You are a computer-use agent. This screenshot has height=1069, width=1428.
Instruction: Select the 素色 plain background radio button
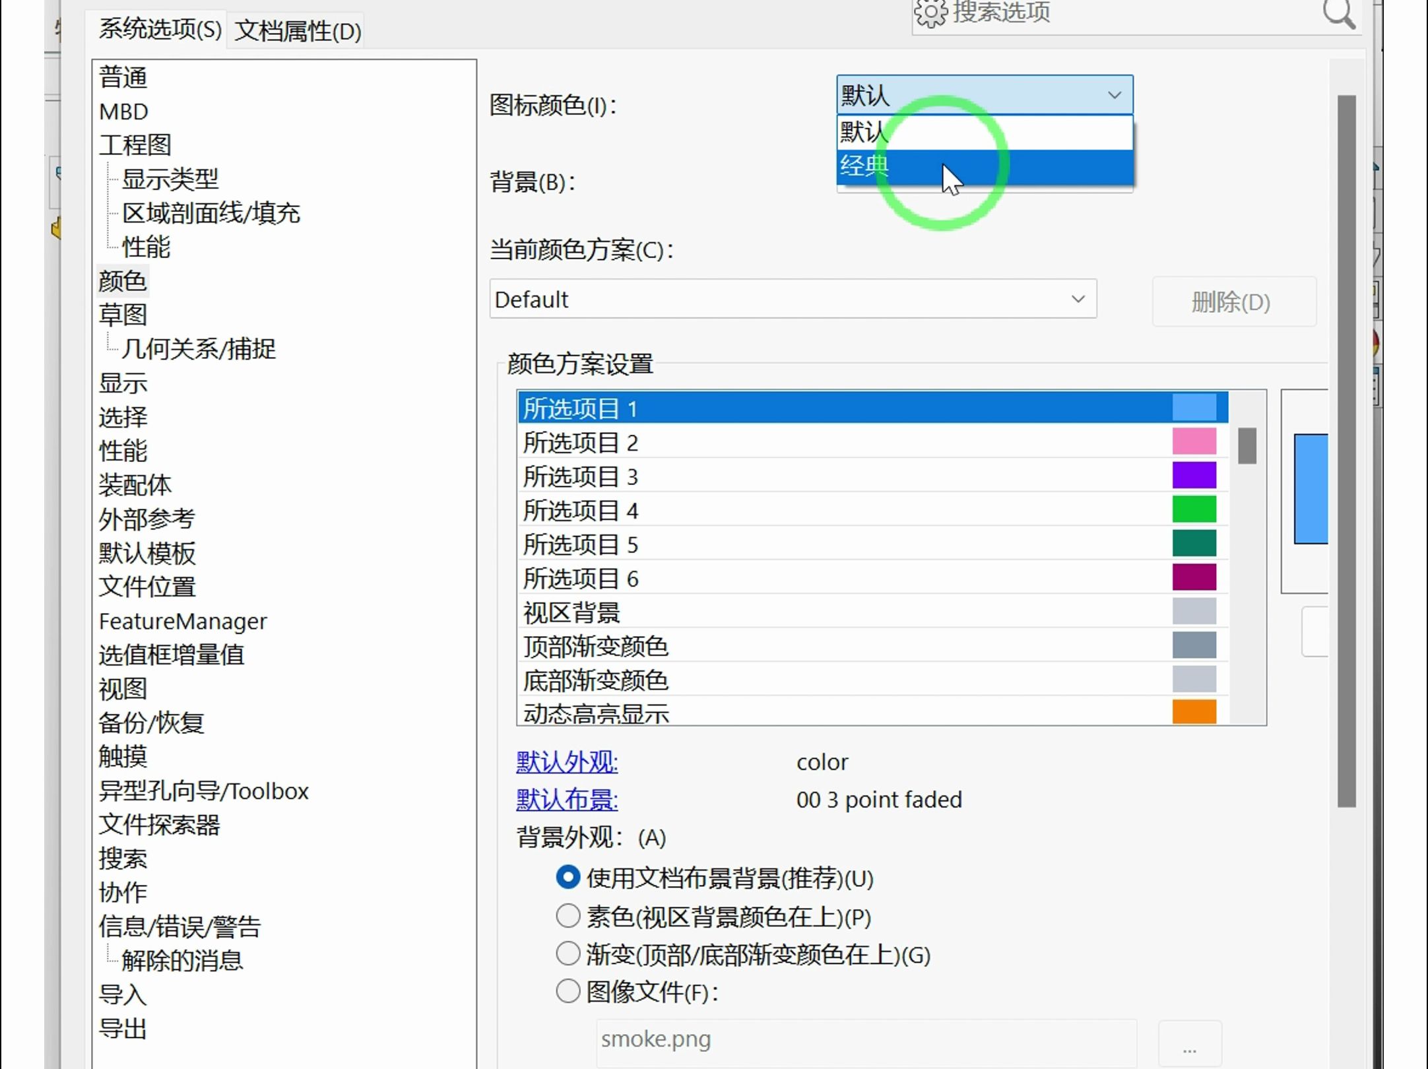point(568,916)
